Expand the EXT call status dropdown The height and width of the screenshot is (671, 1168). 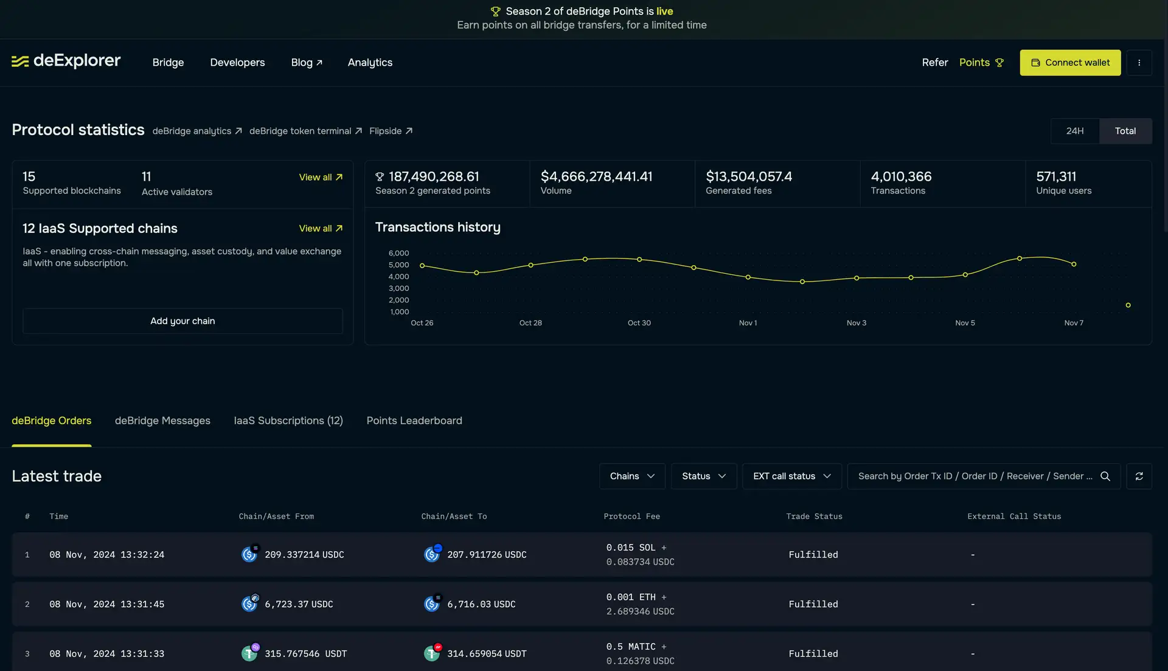791,476
